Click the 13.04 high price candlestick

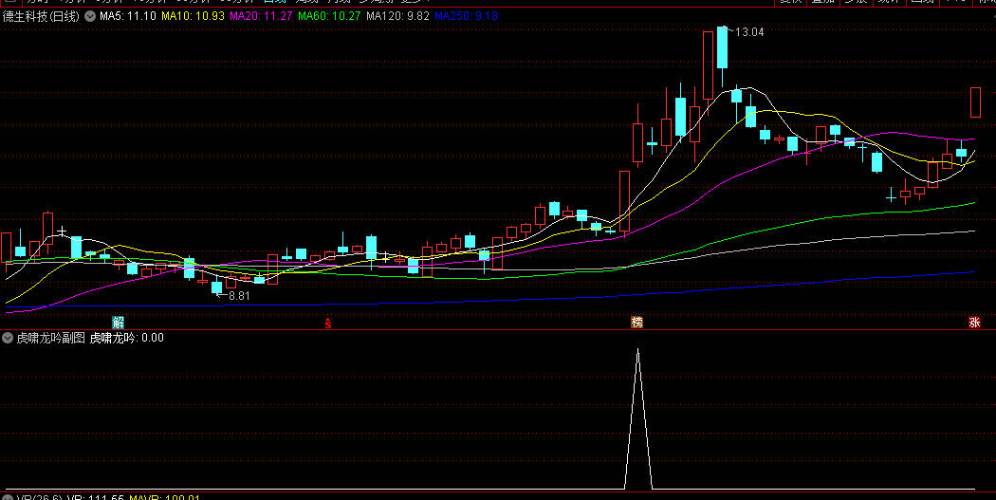[x=722, y=47]
